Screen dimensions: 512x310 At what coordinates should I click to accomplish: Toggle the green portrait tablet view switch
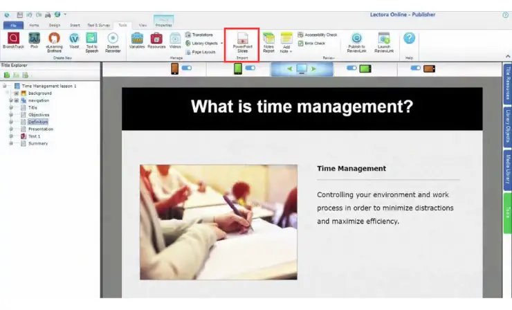[x=250, y=68]
